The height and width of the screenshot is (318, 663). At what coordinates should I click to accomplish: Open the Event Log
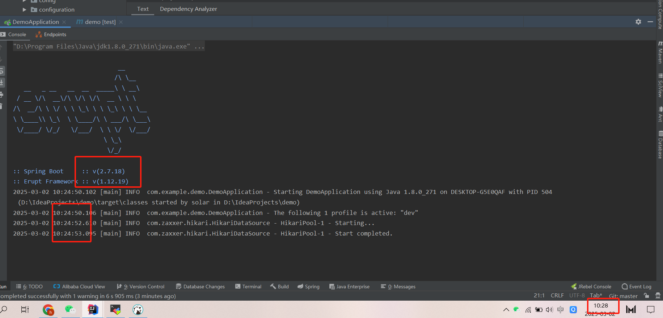[x=637, y=287]
